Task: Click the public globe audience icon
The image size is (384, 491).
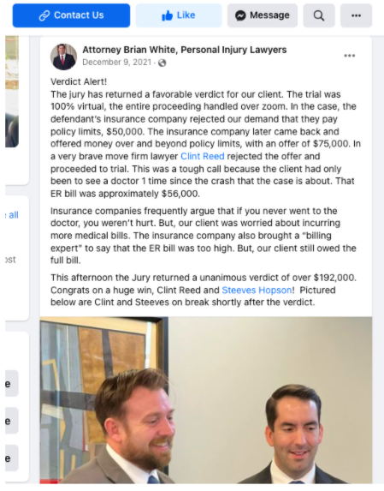Action: coord(162,63)
